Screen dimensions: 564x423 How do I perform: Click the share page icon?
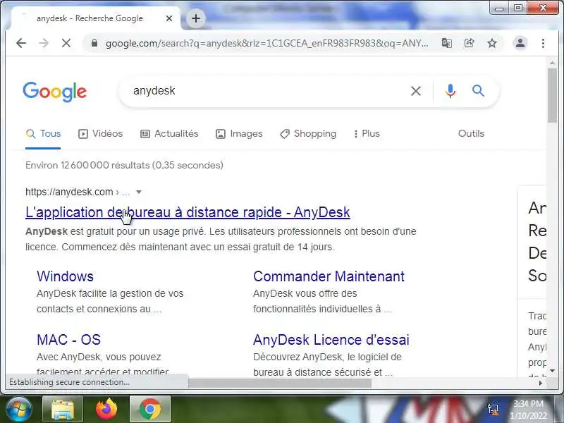pyautogui.click(x=469, y=43)
